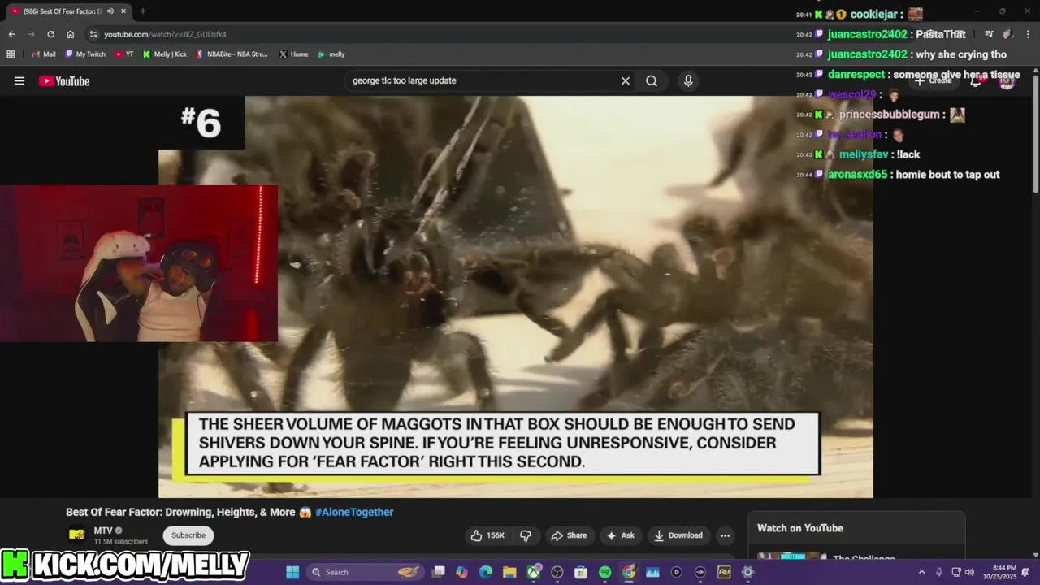
Task: Click the youtube.com address bar URL
Action: 165,34
